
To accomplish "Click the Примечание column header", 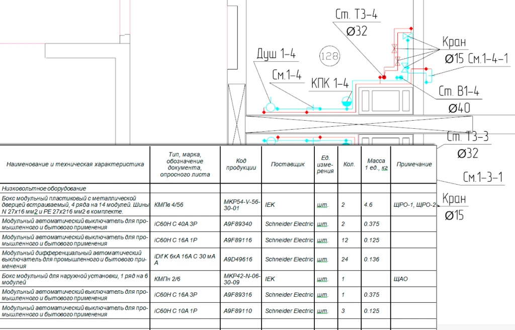I will [414, 164].
